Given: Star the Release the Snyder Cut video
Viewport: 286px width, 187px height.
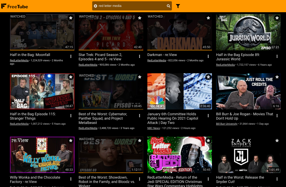Looking at the screenshot, I should pos(277,140).
